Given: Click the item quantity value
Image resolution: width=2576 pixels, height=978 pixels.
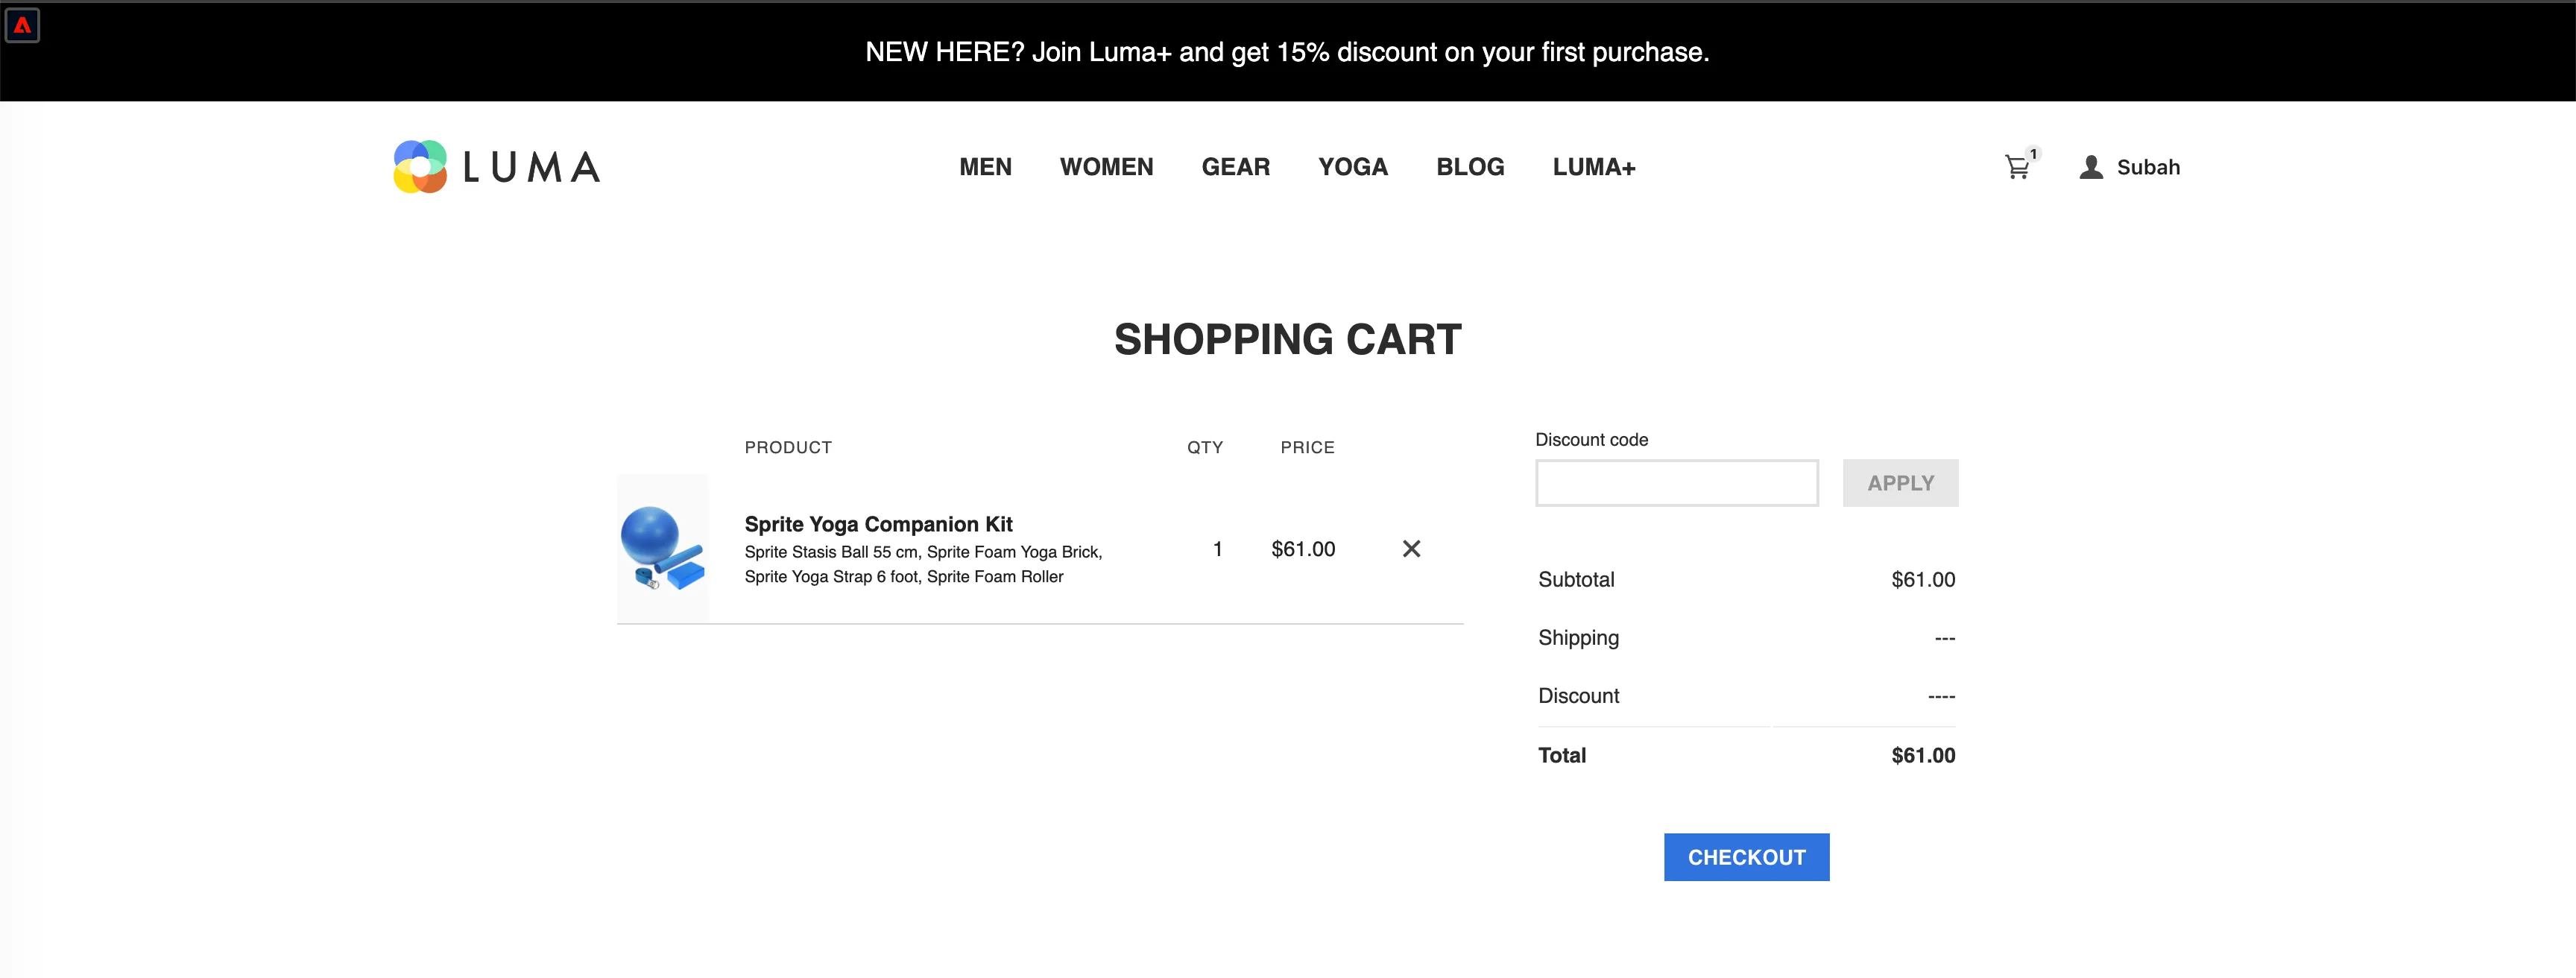Looking at the screenshot, I should tap(1217, 549).
